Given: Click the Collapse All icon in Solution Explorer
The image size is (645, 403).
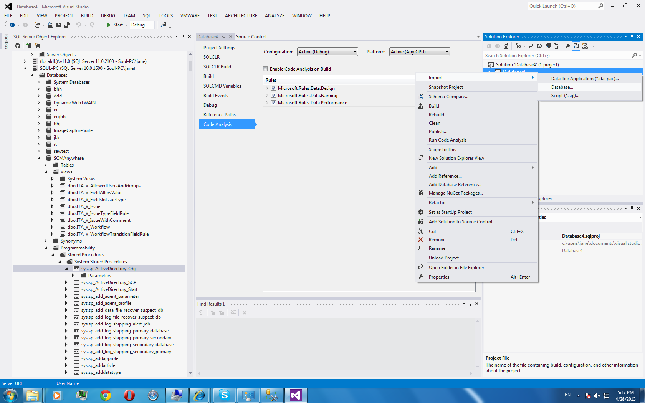Looking at the screenshot, I should point(548,46).
